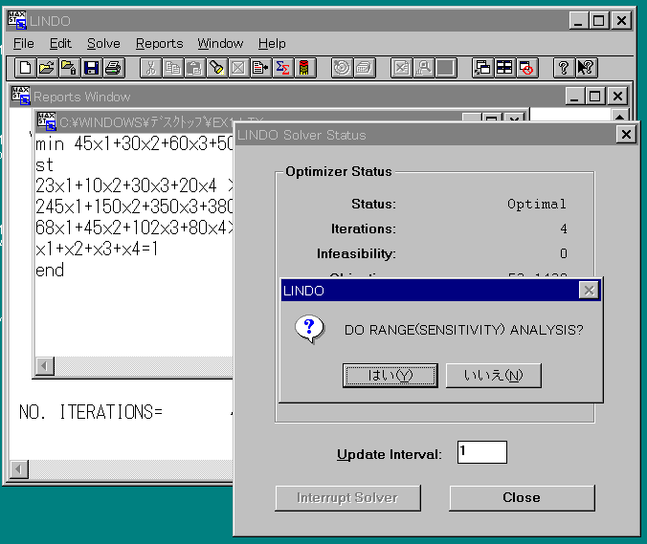This screenshot has width=647, height=544.
Task: Click the View file folder-with-lock icon
Action: click(x=69, y=68)
